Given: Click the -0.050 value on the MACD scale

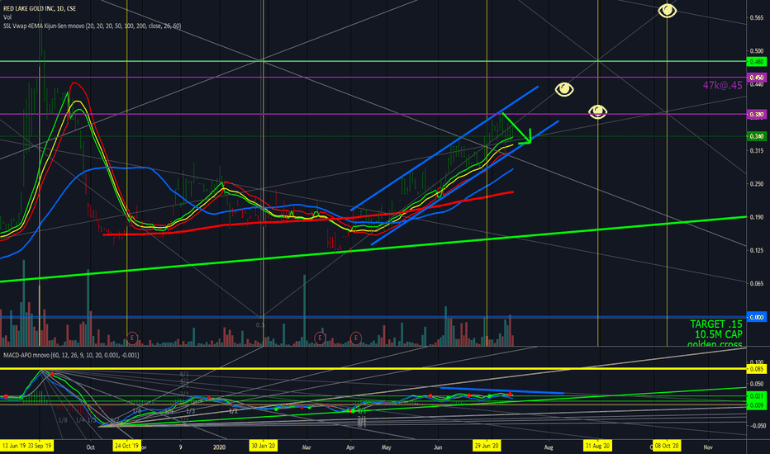Looking at the screenshot, I should (x=756, y=426).
